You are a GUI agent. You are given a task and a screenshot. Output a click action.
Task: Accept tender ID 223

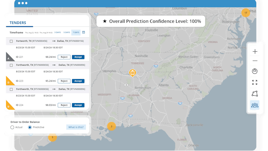click(78, 81)
